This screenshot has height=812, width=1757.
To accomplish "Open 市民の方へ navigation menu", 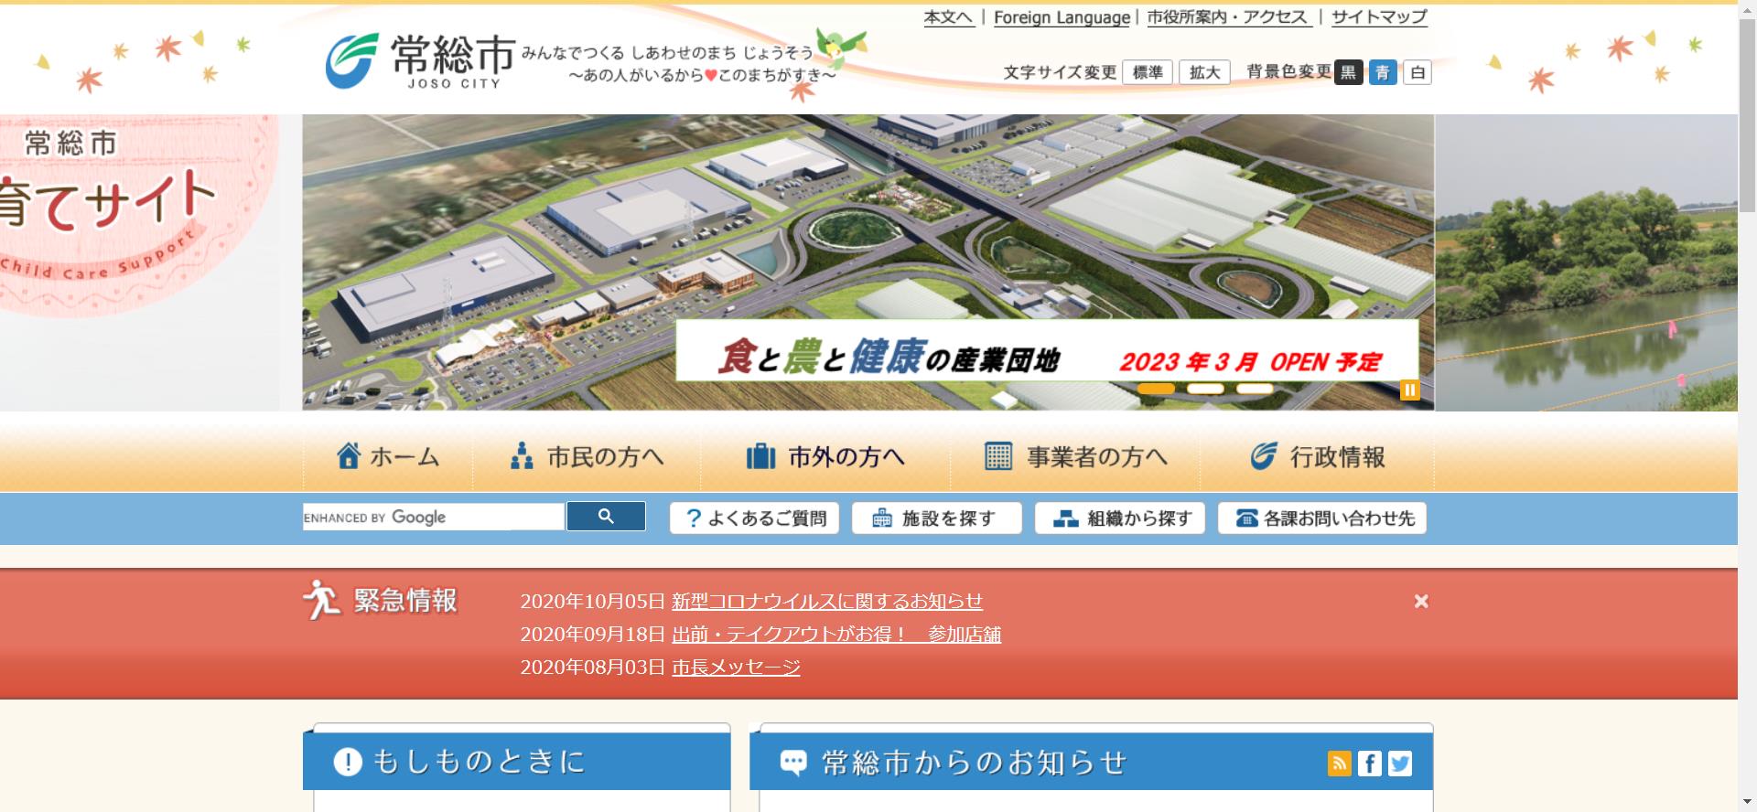I will pos(587,456).
